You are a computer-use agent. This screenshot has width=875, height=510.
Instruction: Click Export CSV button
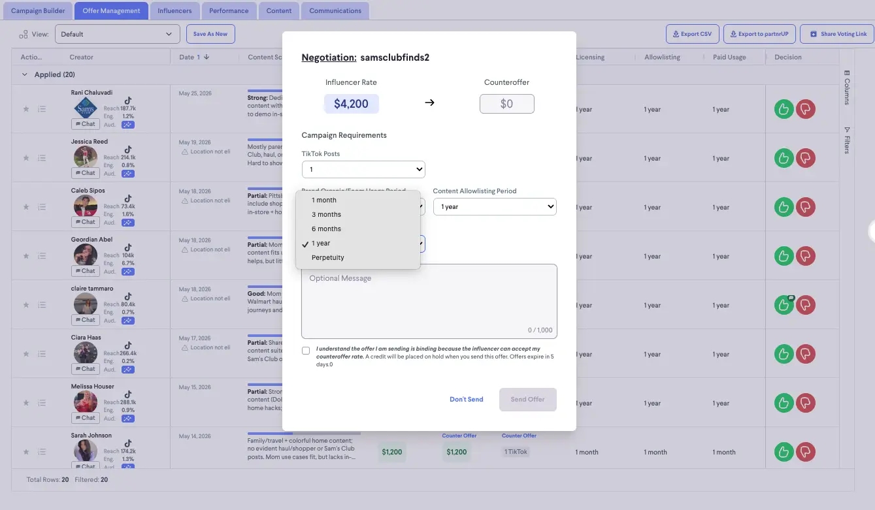[692, 34]
